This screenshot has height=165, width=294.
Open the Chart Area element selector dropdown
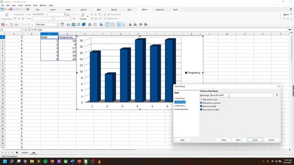point(57,24)
